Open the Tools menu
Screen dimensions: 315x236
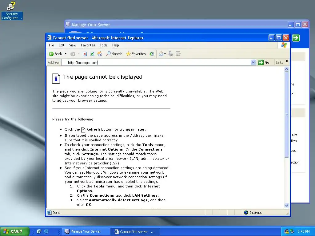pos(104,45)
